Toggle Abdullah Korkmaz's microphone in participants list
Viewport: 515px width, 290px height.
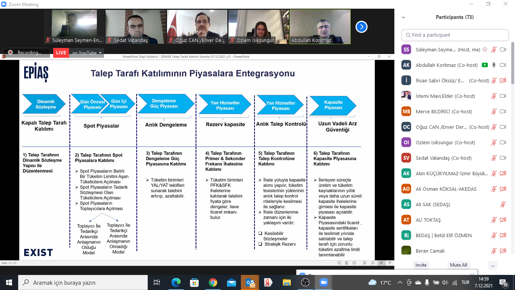pyautogui.click(x=494, y=65)
